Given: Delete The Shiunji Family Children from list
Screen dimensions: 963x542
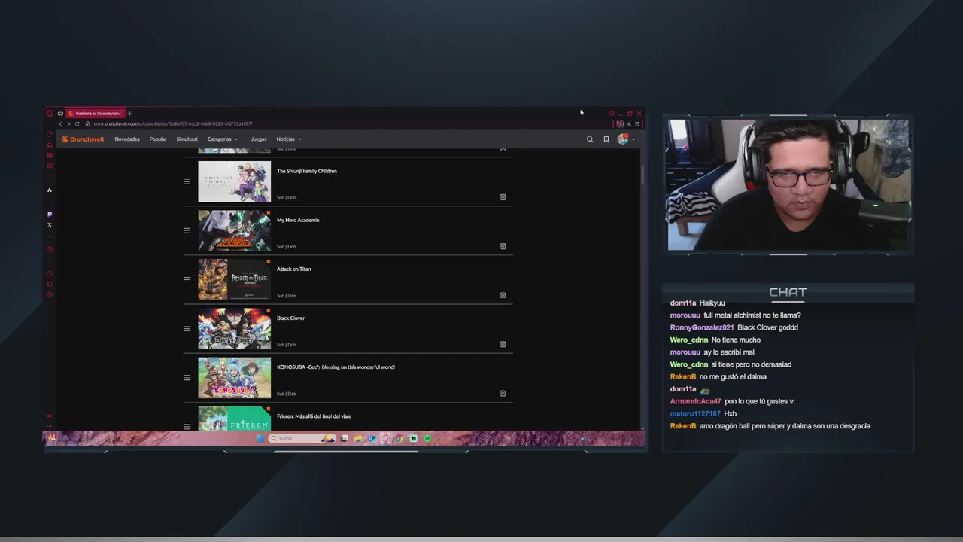Looking at the screenshot, I should point(503,197).
